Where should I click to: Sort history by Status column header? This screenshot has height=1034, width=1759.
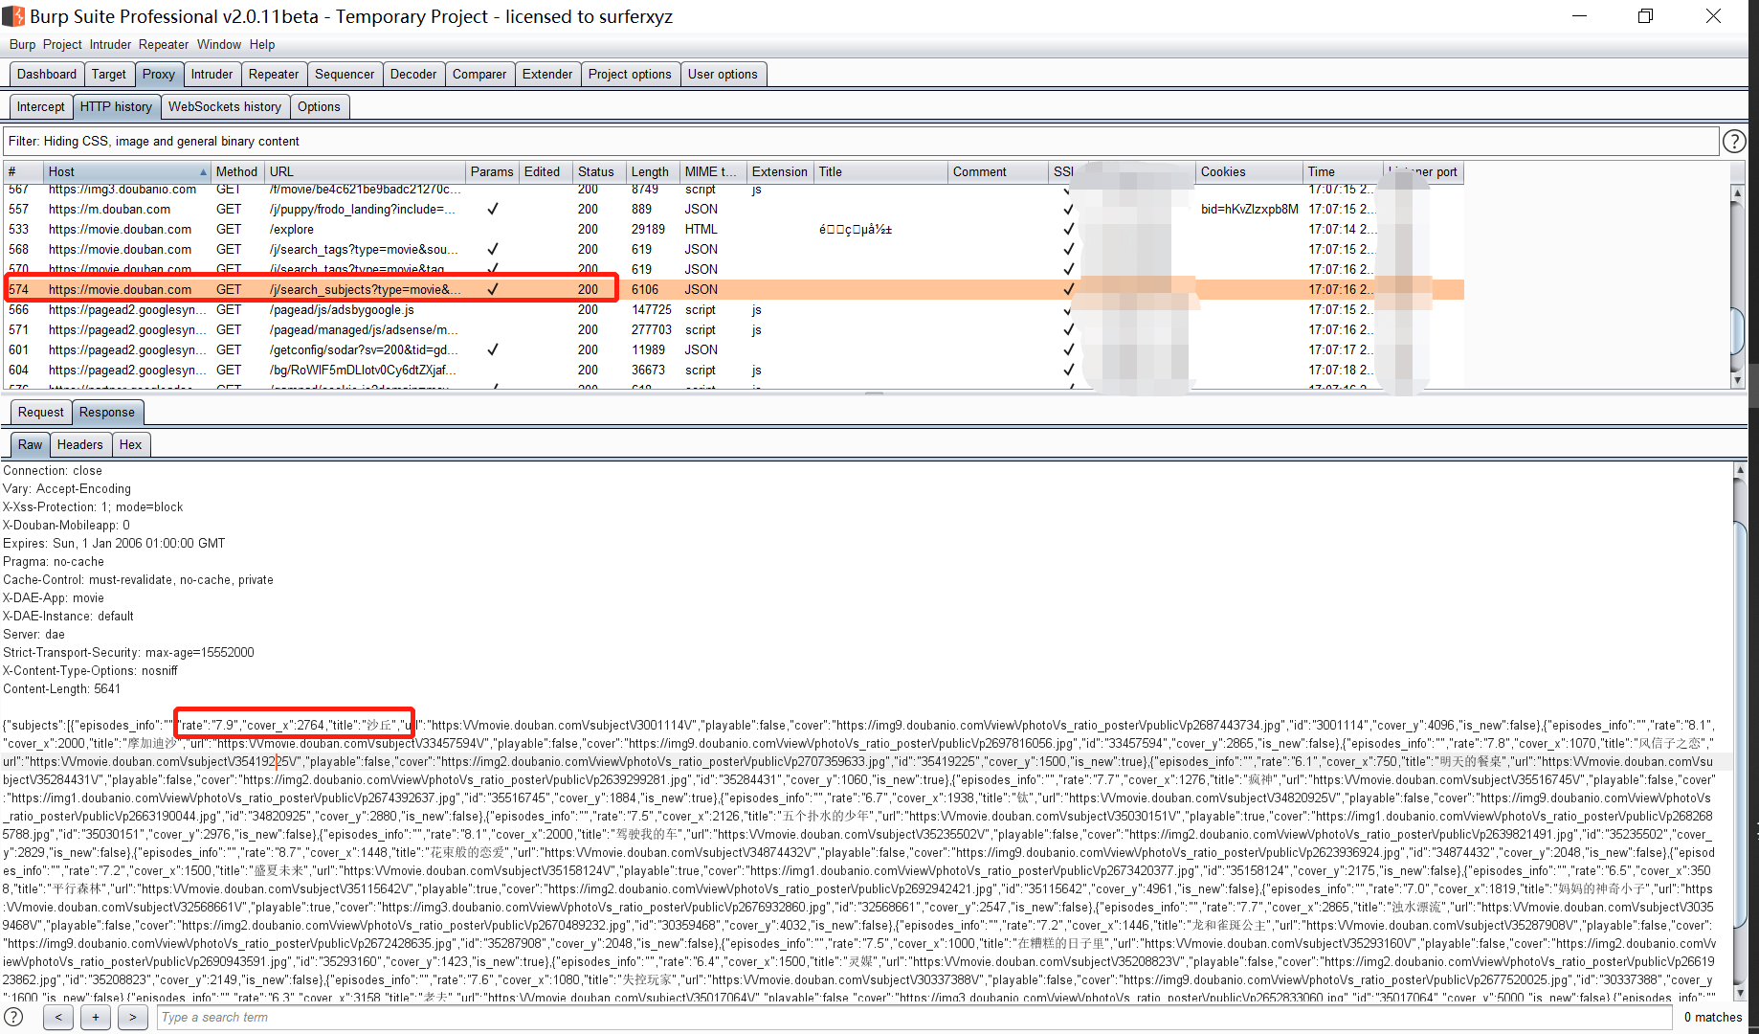pos(599,172)
